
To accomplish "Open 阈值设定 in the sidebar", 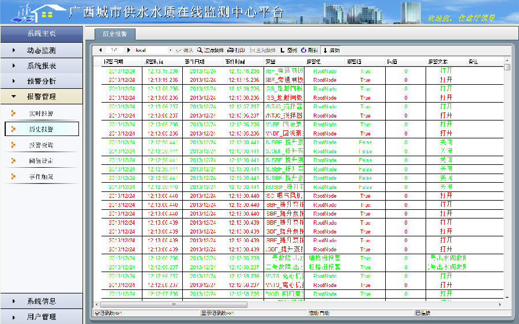I will pos(42,161).
